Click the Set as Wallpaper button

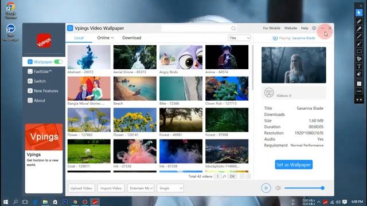[294, 165]
